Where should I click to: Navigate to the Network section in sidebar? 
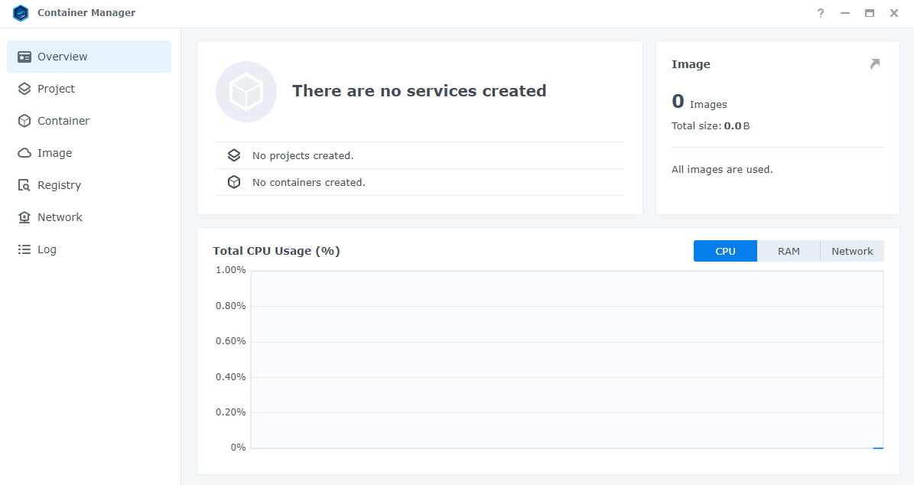tap(89, 216)
